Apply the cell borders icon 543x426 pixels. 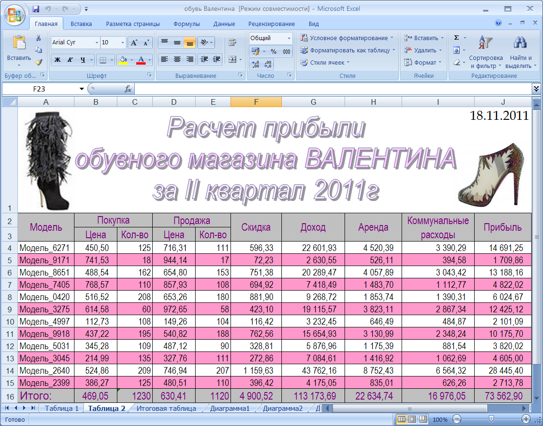[x=103, y=60]
